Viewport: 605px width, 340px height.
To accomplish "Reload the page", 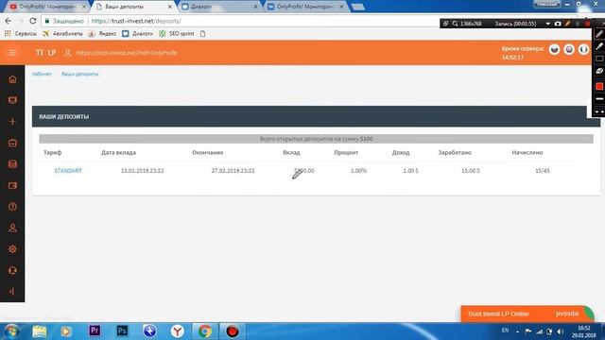I will pos(33,21).
